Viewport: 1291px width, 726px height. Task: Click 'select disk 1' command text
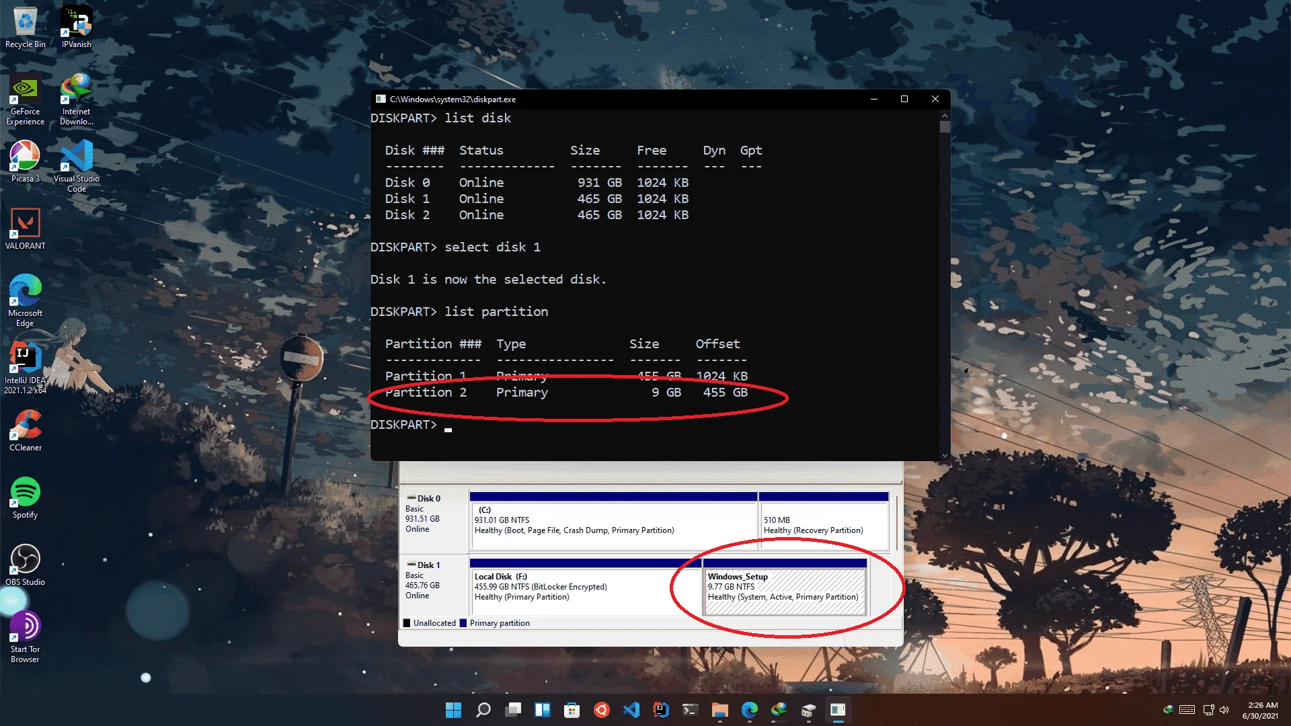point(492,247)
